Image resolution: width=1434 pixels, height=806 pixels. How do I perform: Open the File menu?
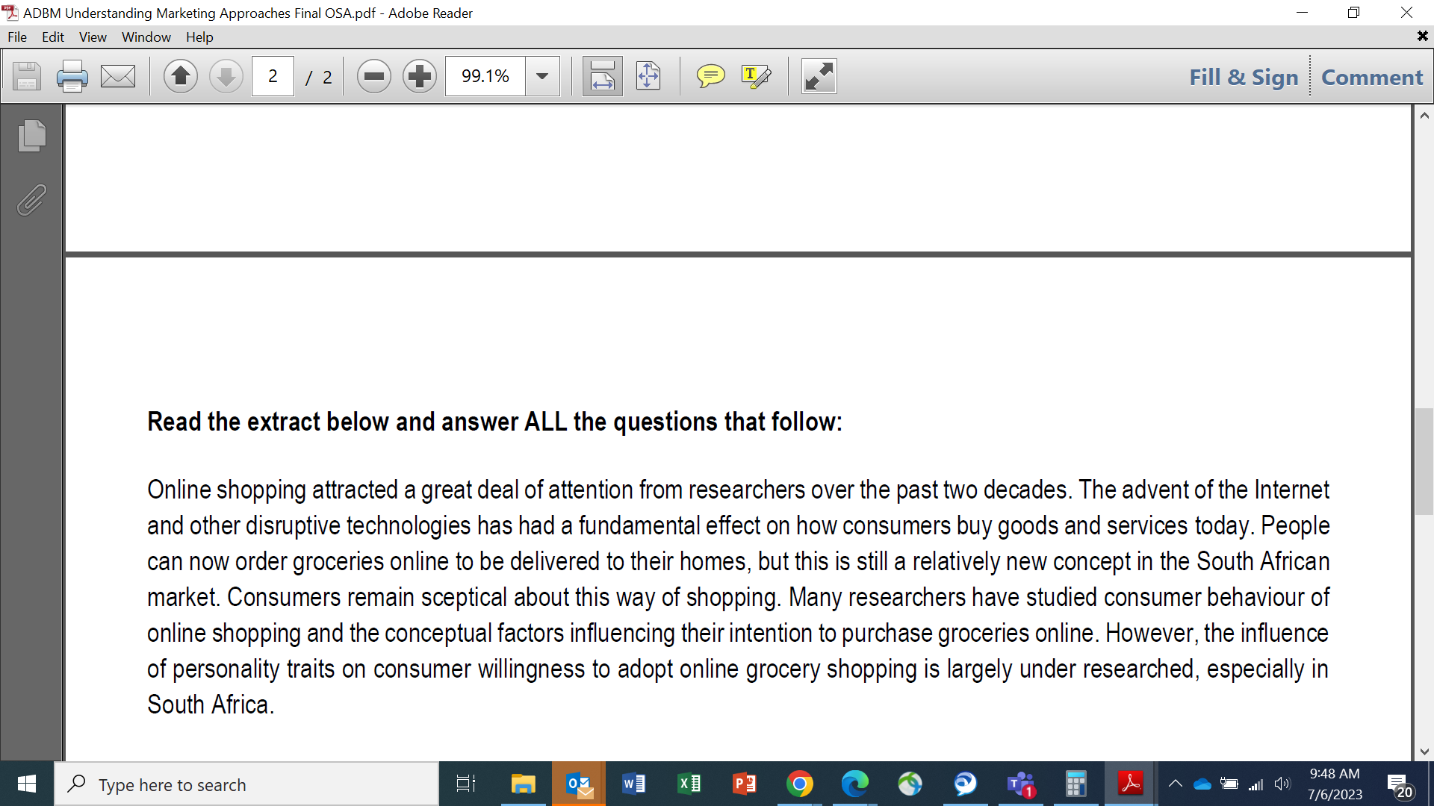click(17, 37)
